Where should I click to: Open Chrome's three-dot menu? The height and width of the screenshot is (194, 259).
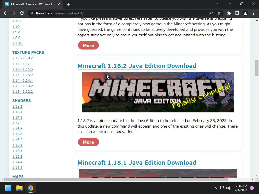[x=253, y=13]
